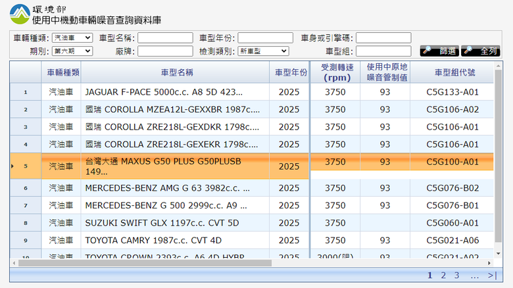Open more pages via the ellipsis link
Viewport: 513px width, 288px height.
tap(475, 276)
